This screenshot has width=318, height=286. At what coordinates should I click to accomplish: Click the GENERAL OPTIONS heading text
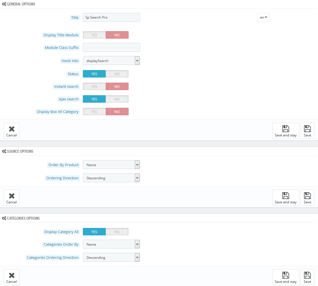click(21, 4)
